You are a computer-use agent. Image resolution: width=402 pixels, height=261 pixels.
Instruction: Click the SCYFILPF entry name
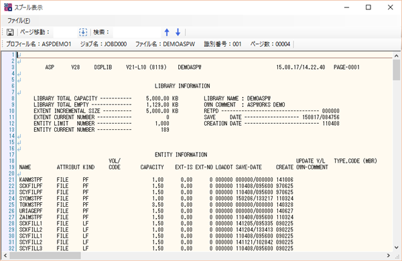click(31, 192)
